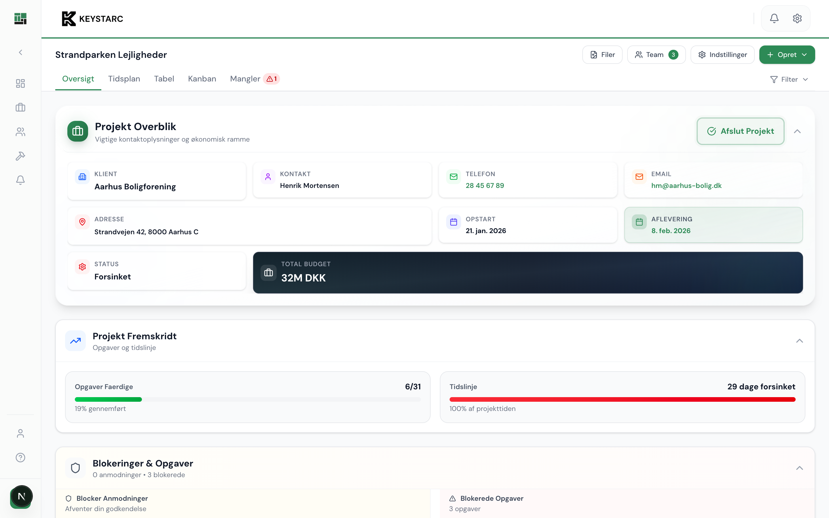Click the hm@aarhus-bolig.dk email link
The width and height of the screenshot is (829, 518).
click(686, 186)
